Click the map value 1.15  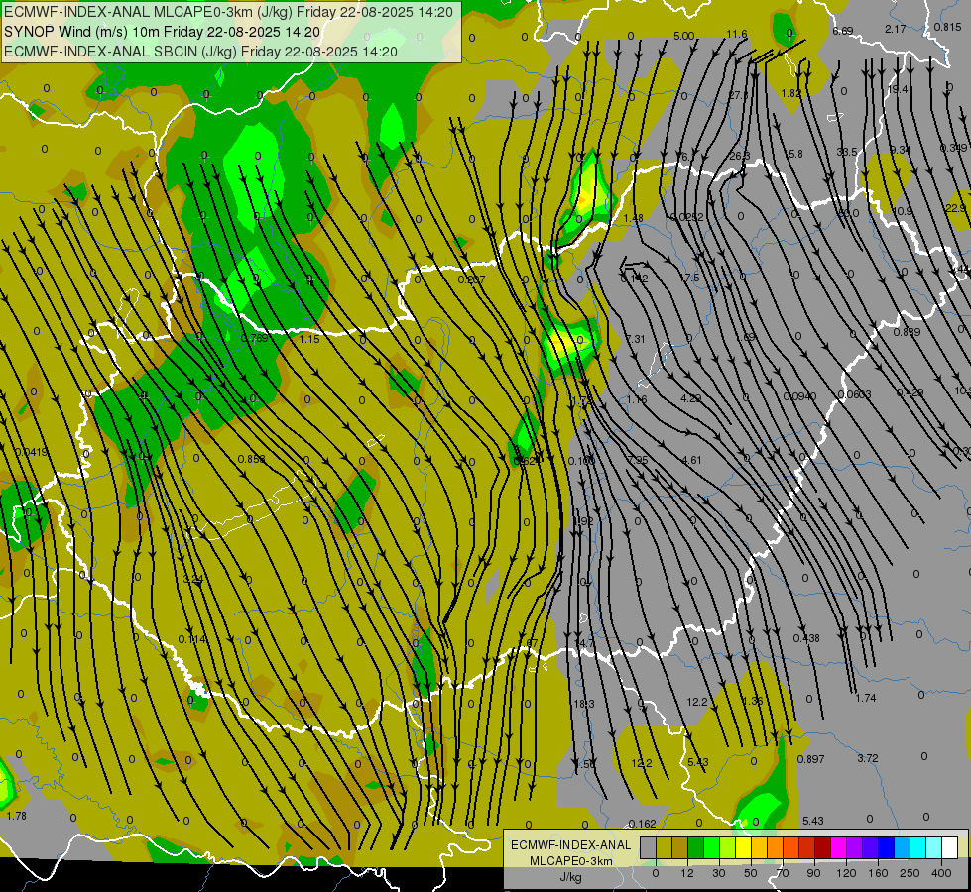click(309, 339)
